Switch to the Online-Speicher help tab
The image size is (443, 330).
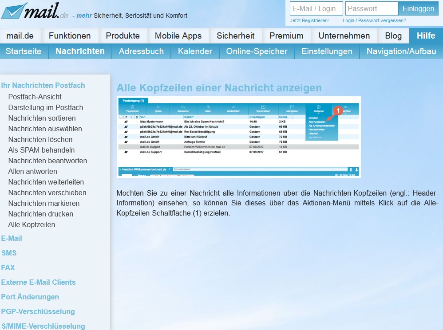[257, 51]
